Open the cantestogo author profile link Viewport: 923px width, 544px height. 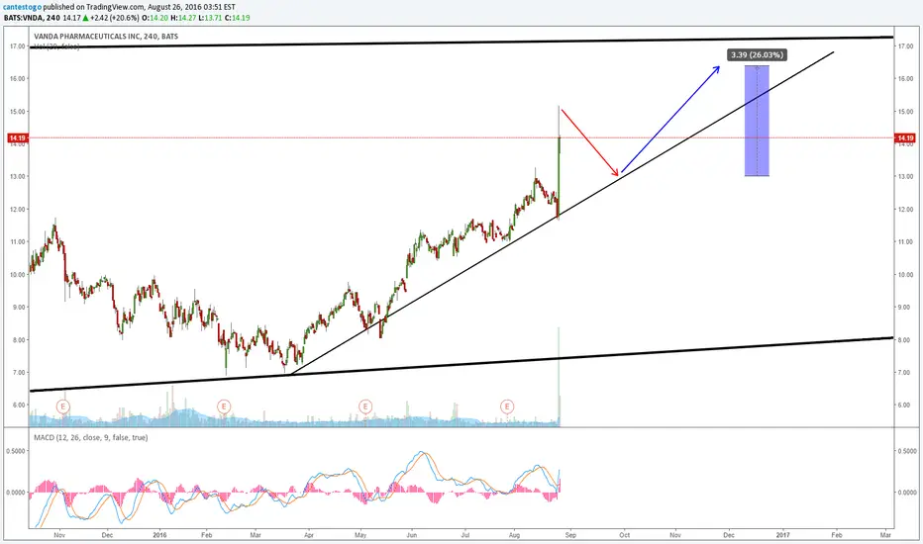point(23,7)
